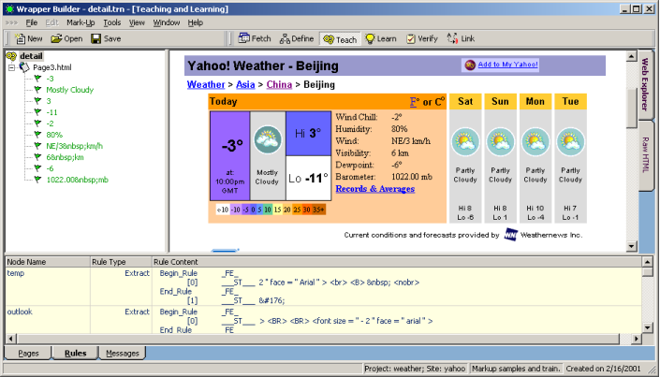Follow the Weather breadcrumb link
660x377 pixels.
pyautogui.click(x=206, y=84)
